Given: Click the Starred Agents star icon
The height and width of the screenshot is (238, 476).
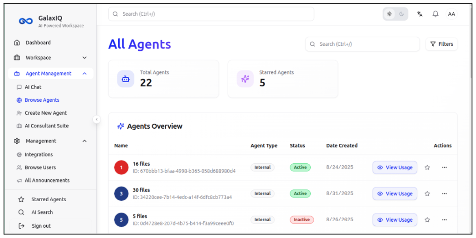Looking at the screenshot, I should click(21, 199).
